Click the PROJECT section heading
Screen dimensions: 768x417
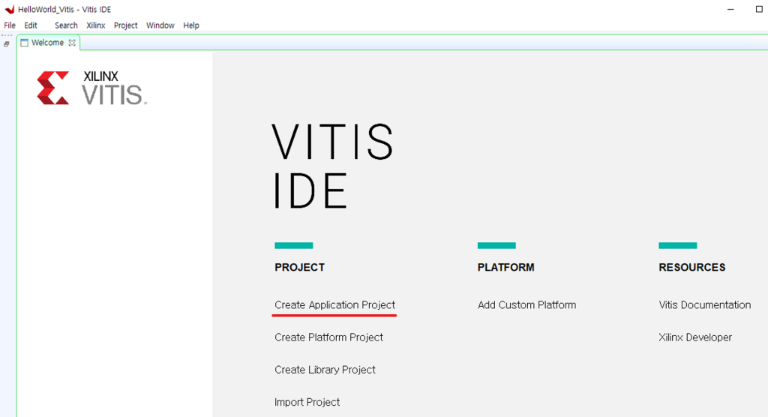tap(300, 267)
